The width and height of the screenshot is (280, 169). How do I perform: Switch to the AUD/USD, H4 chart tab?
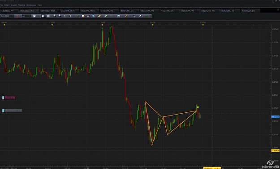pos(9,11)
